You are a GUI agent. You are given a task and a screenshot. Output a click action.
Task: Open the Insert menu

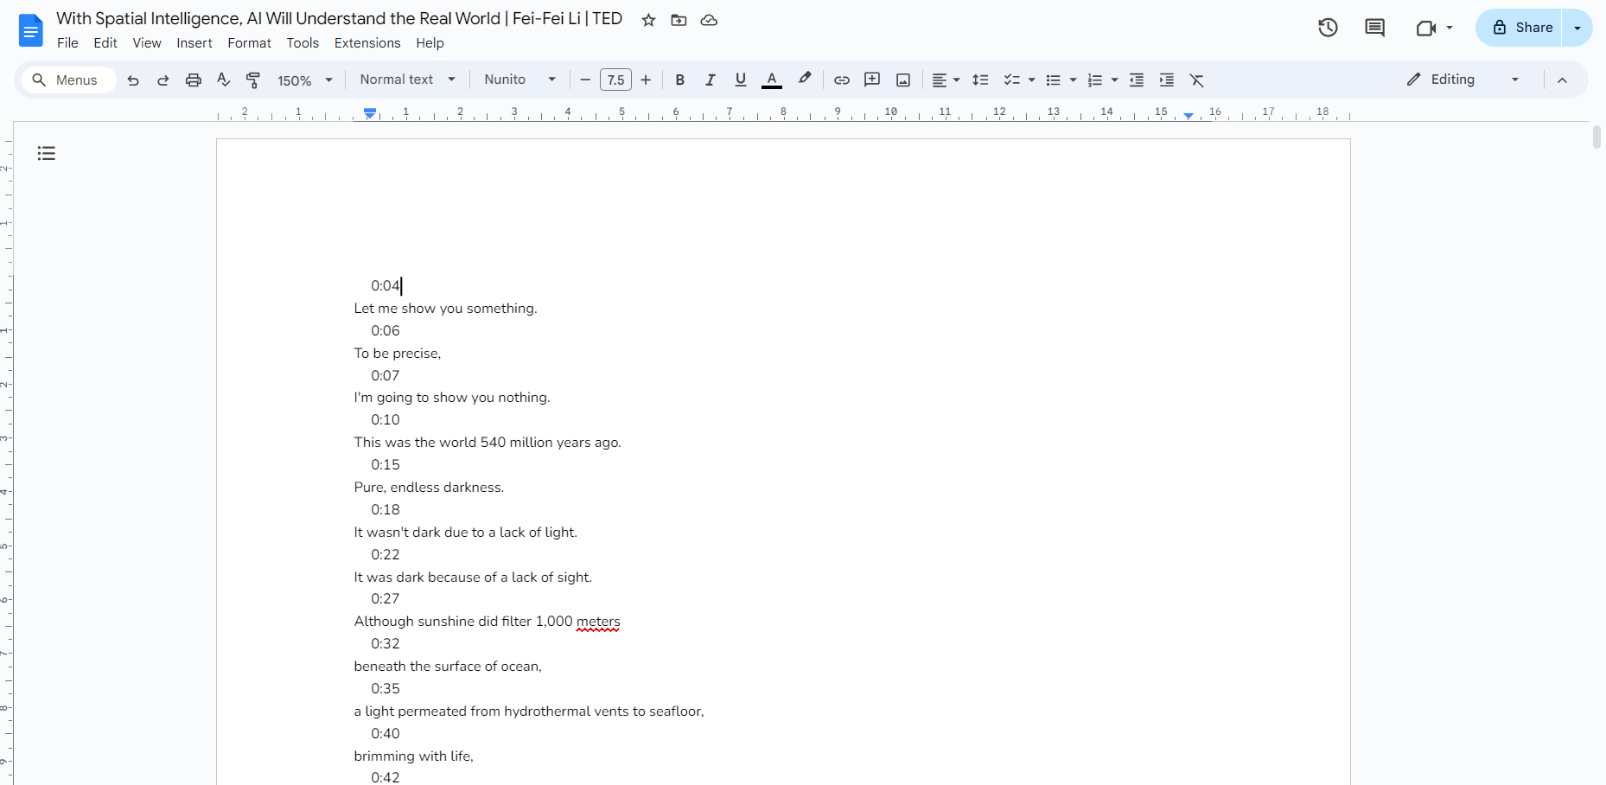pos(194,43)
